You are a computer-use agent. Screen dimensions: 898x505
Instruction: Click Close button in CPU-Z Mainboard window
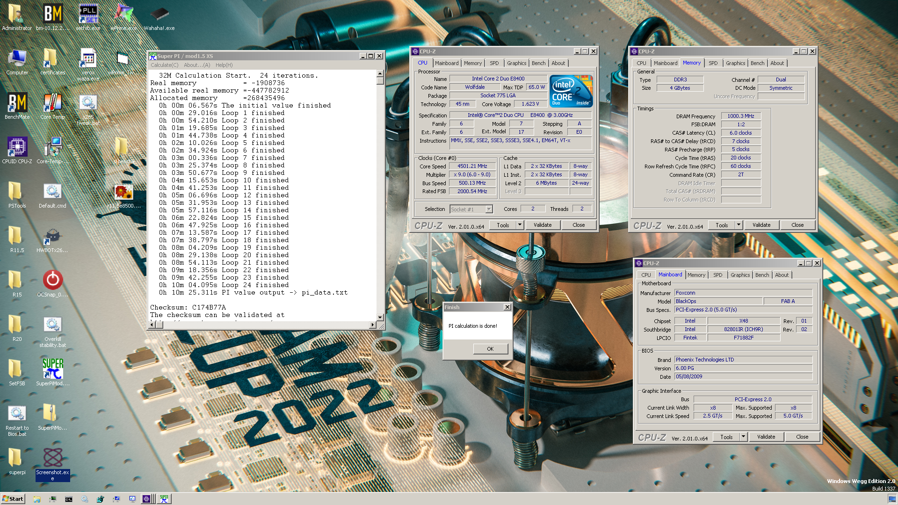[x=802, y=437]
